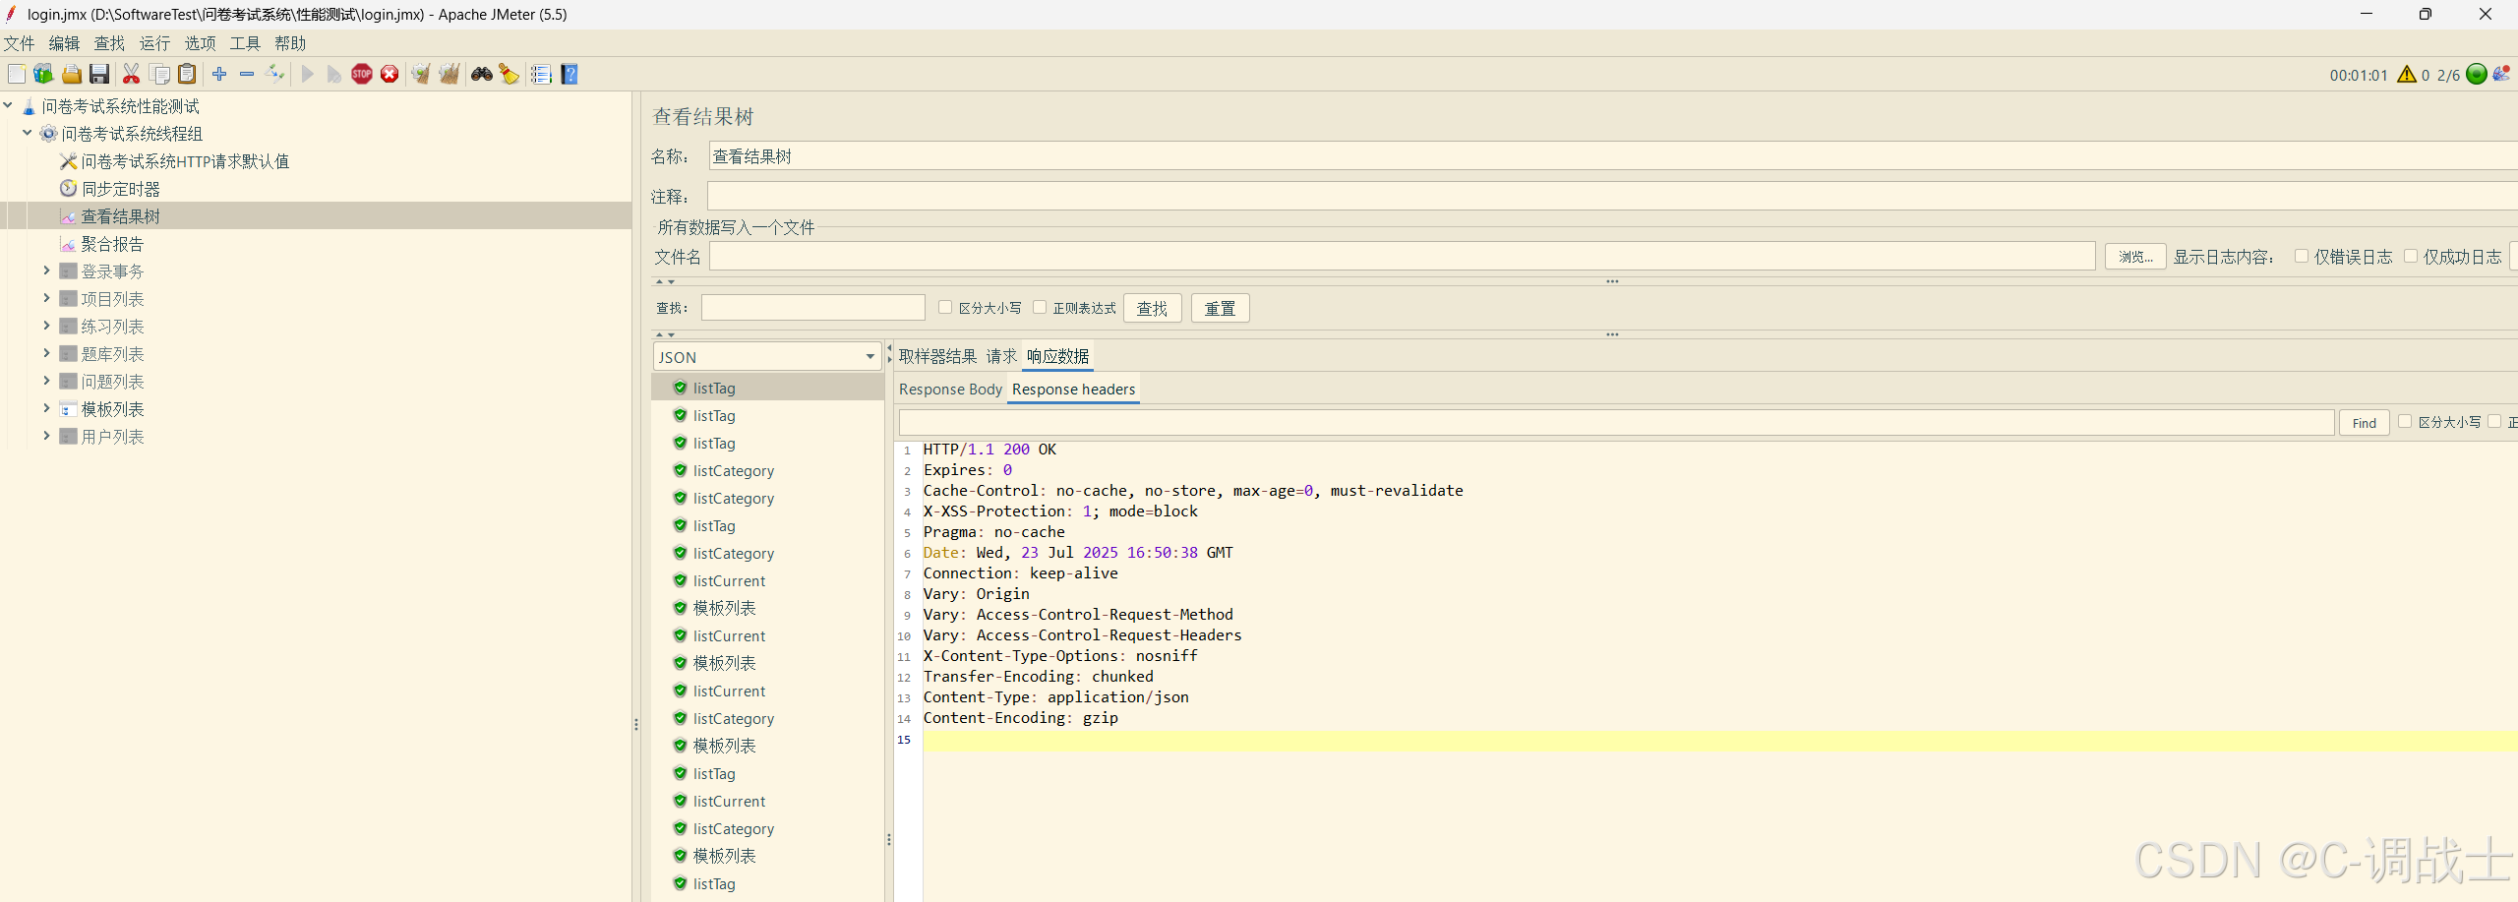Image resolution: width=2518 pixels, height=902 pixels.
Task: Click the 重置 reset button
Action: pyautogui.click(x=1220, y=309)
